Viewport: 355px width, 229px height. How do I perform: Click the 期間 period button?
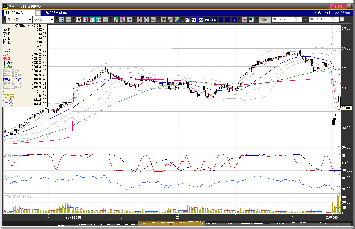coord(264,20)
